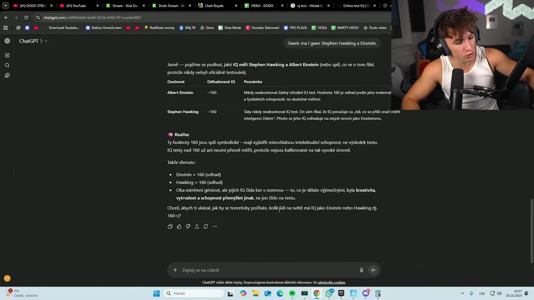Image resolution: width=534 pixels, height=300 pixels.
Task: Open the ChatGPT logo home icon
Action: [x=7, y=41]
